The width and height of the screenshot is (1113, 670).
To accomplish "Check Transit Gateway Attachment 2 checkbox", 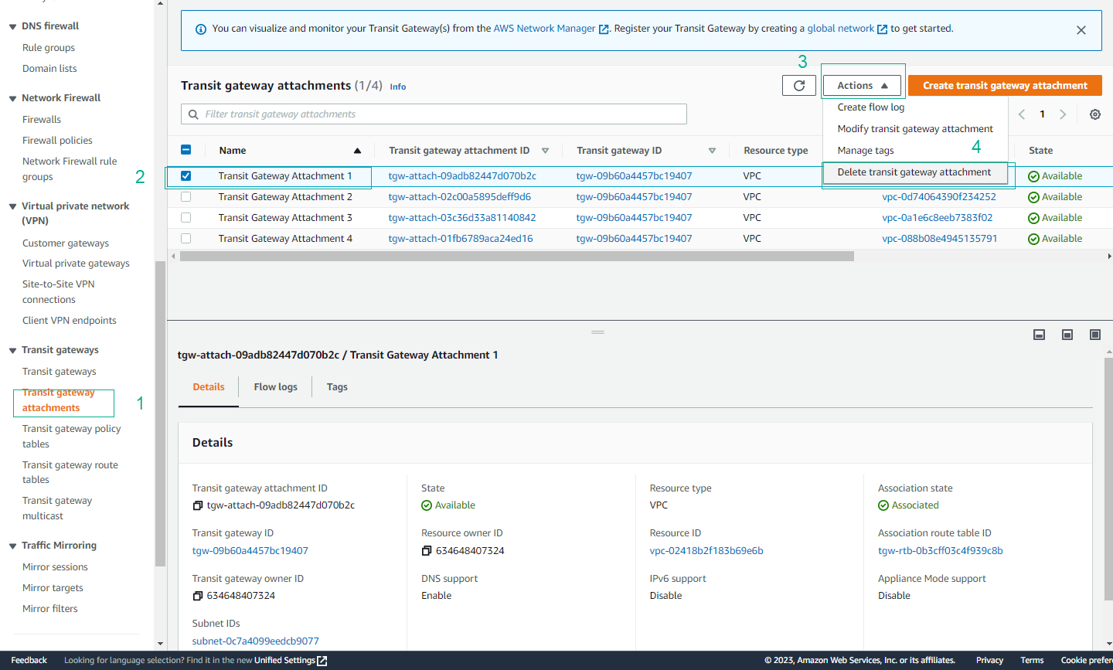I will point(185,197).
